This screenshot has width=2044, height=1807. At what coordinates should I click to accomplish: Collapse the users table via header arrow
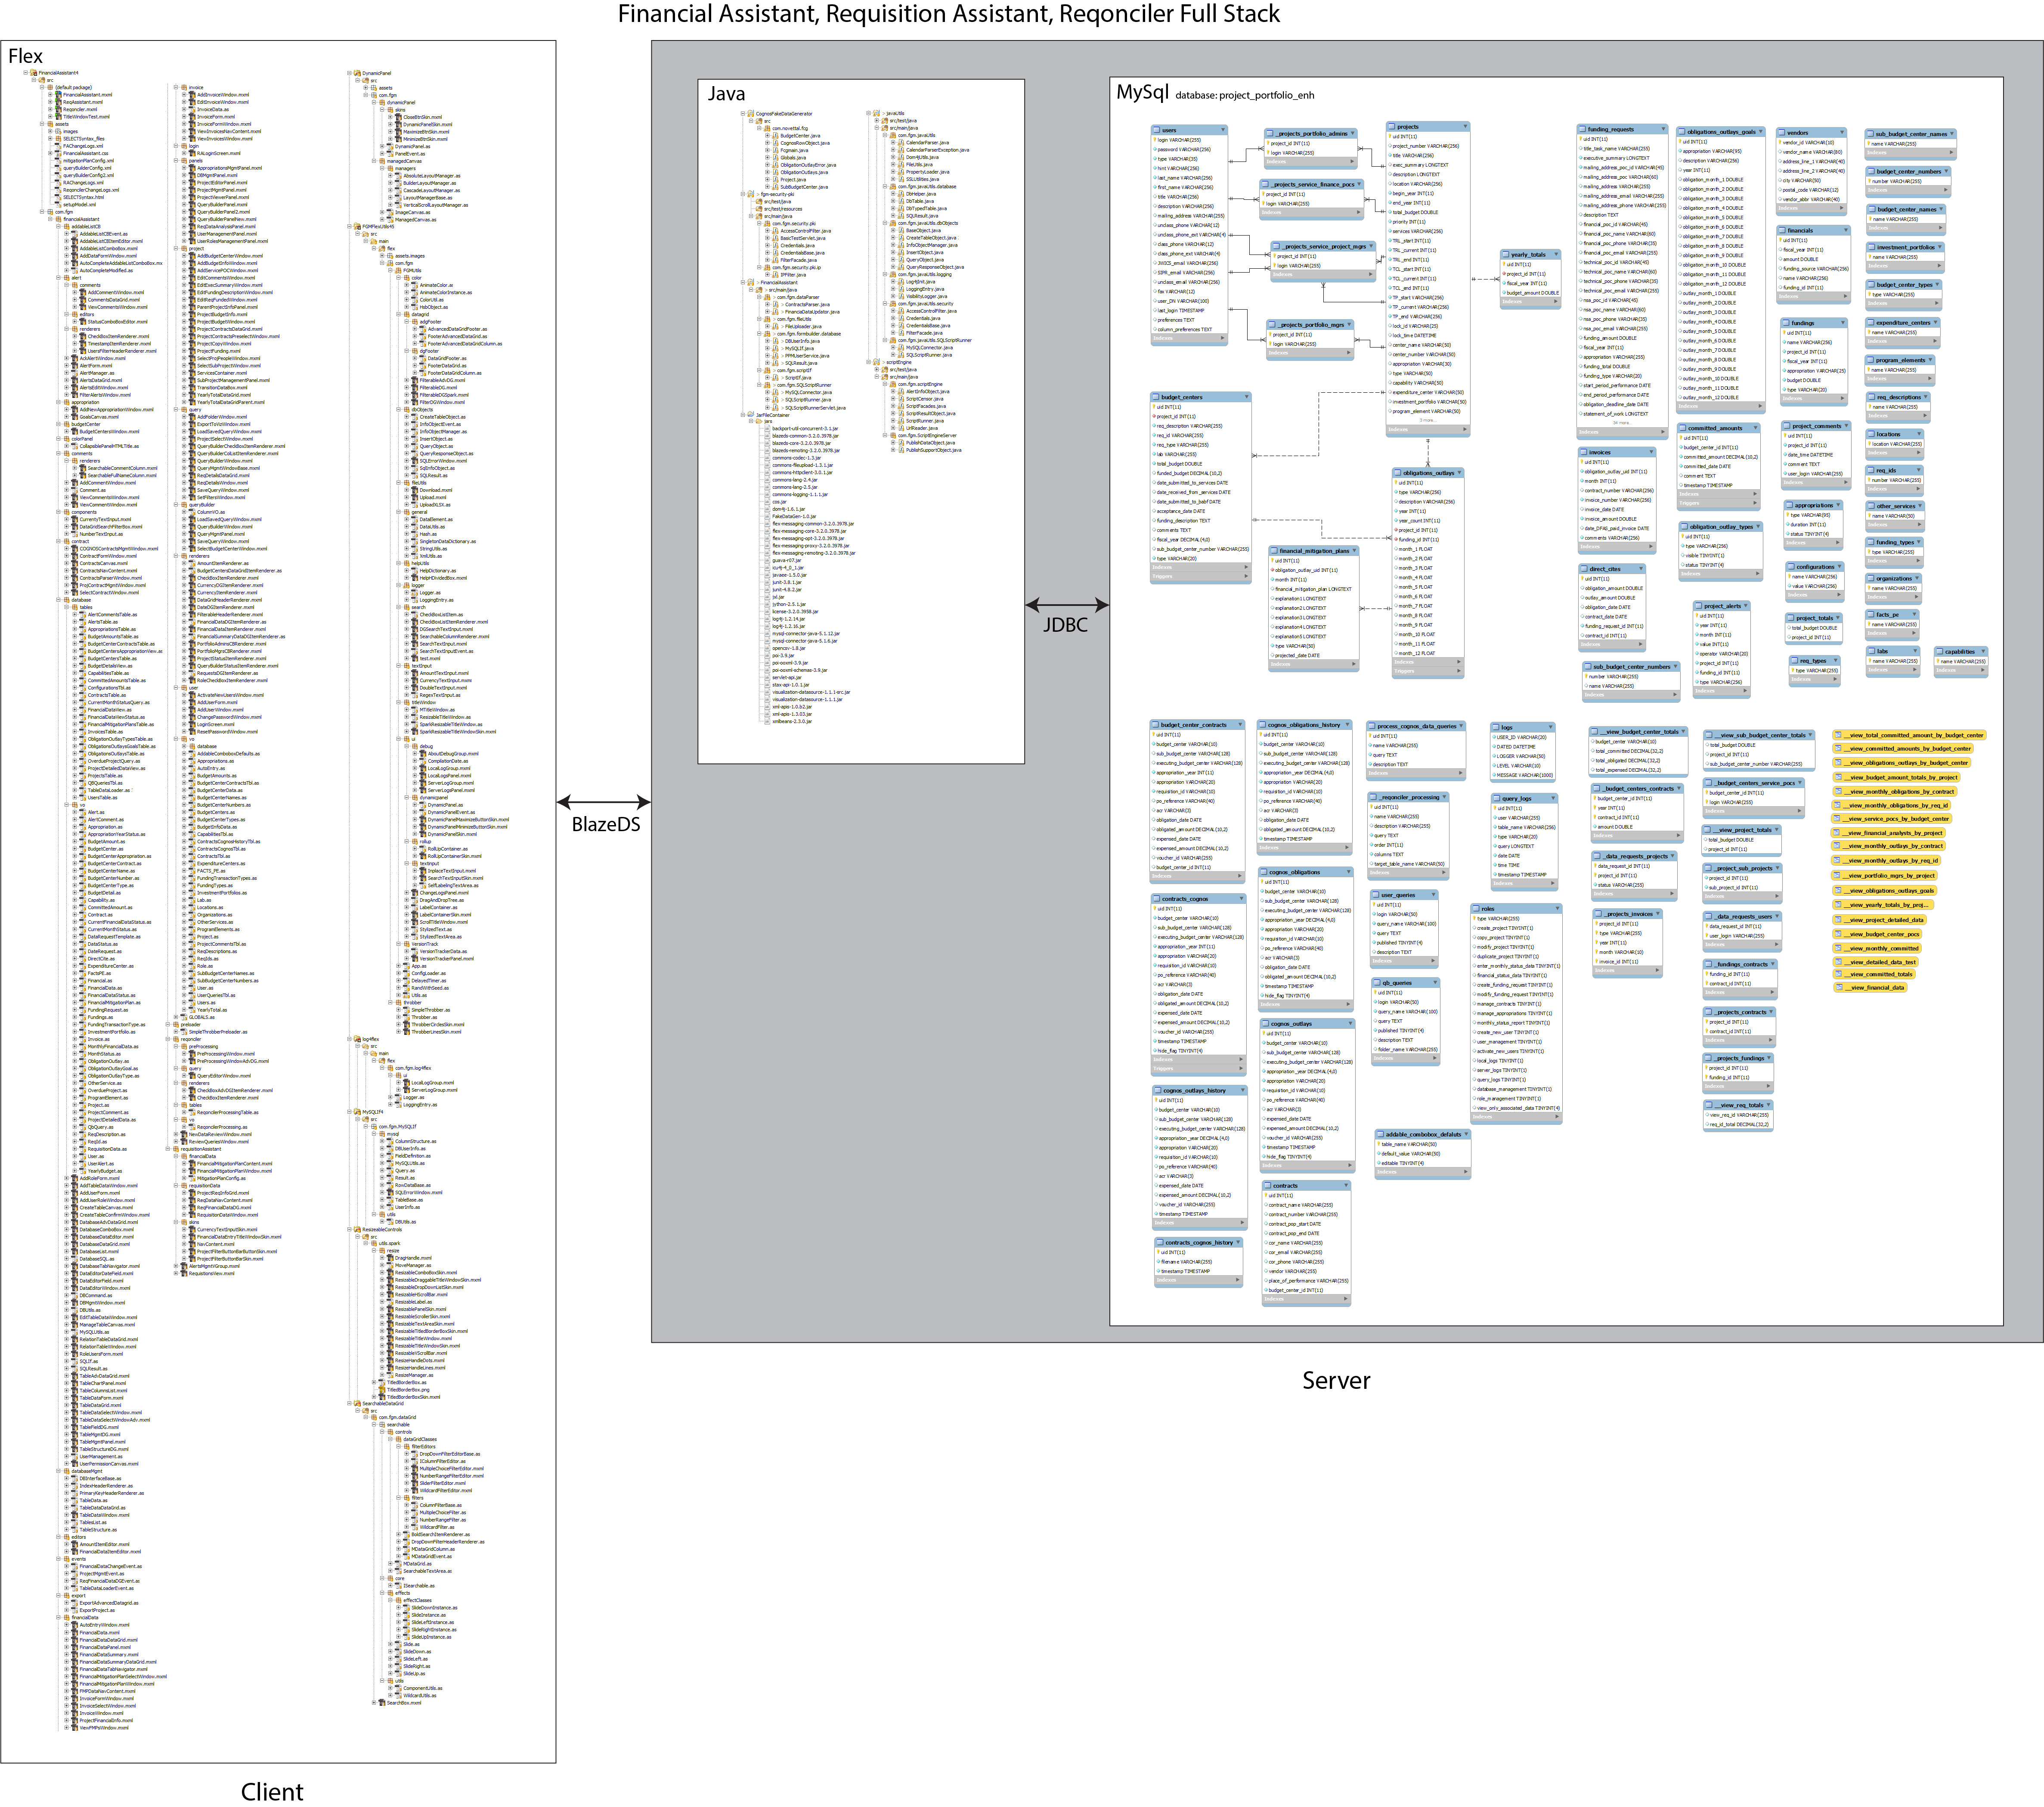[1222, 130]
